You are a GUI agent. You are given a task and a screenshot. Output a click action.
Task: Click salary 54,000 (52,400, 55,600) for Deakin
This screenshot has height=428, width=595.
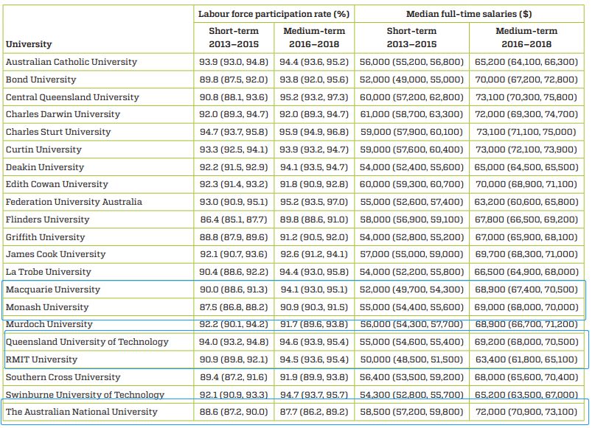(x=411, y=167)
